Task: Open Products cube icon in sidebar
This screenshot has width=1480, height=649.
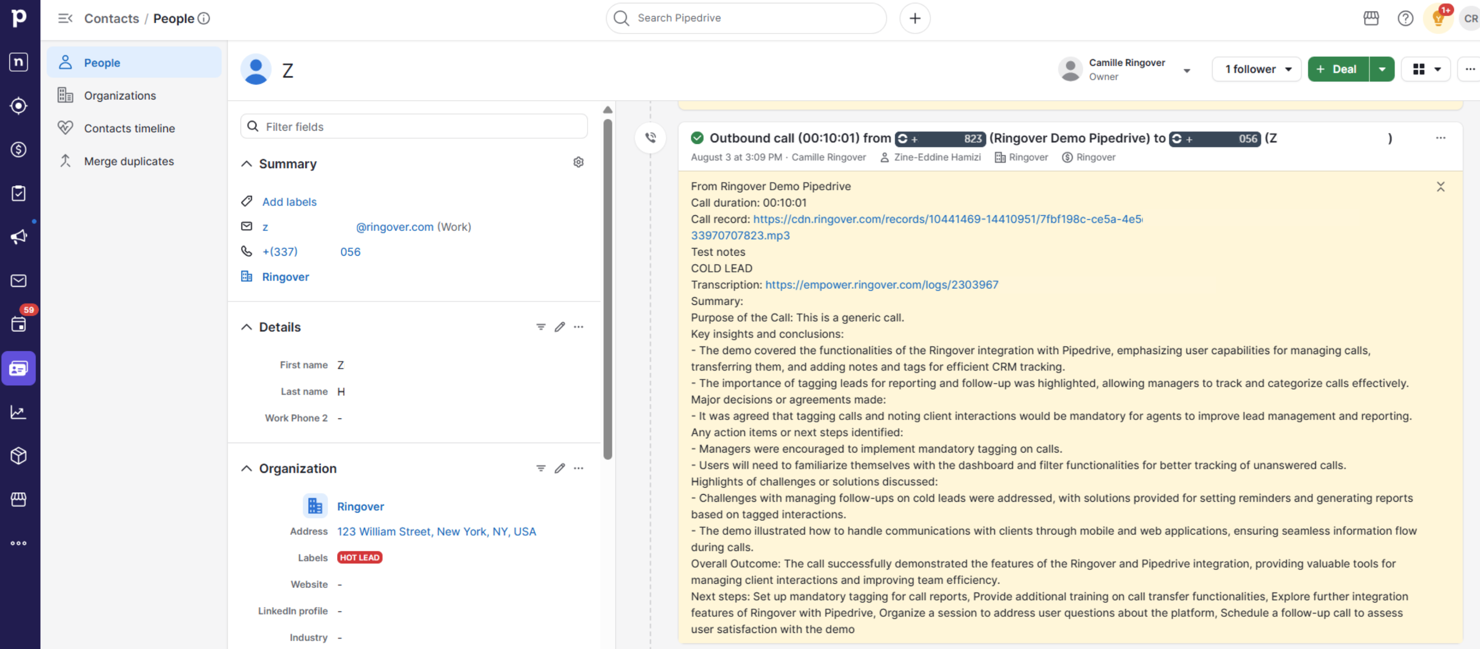Action: (x=19, y=455)
